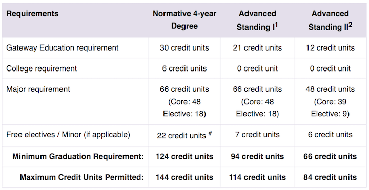This screenshot has height=190, width=369.
Task: Click the 144 credit units cell
Action: point(184,177)
